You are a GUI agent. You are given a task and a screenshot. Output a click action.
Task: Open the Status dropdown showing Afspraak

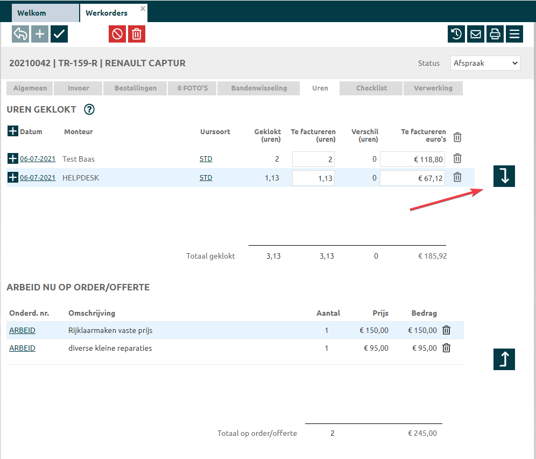[485, 63]
